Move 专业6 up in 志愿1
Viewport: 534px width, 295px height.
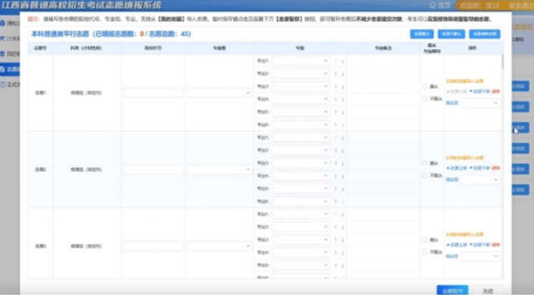[336, 125]
